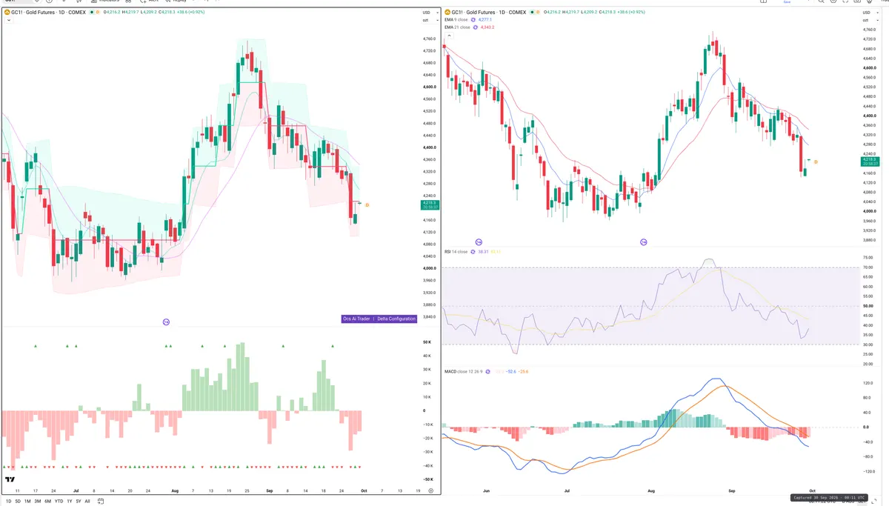This screenshot has height=506, width=889.
Task: Select the 5Y date range
Action: pyautogui.click(x=79, y=502)
